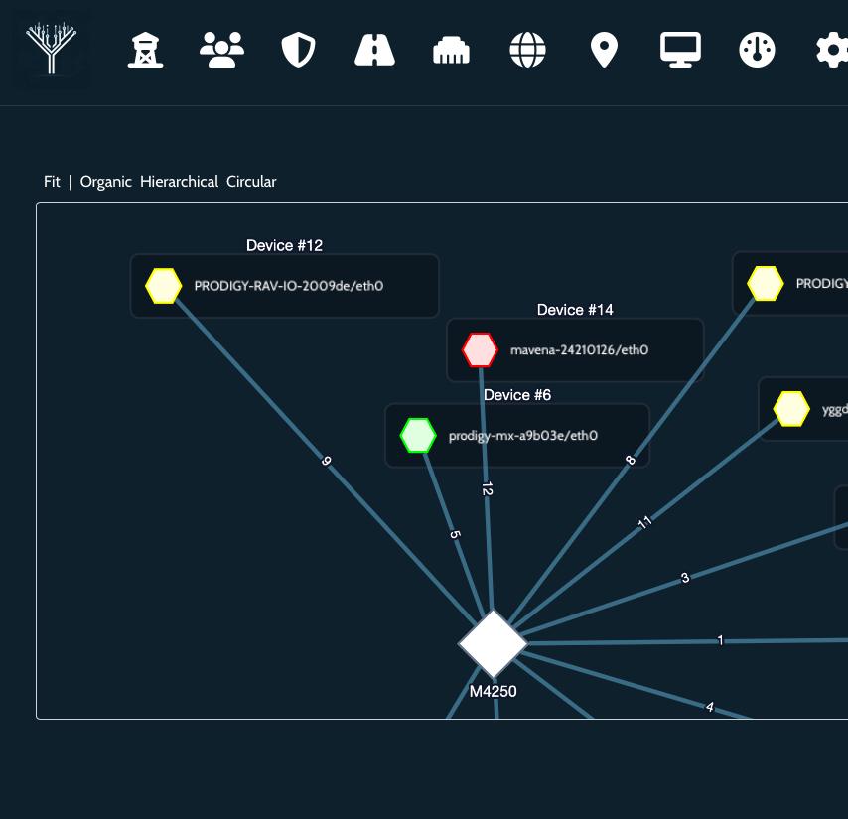848x819 pixels.
Task: Click the tree logo icon
Action: (x=51, y=49)
